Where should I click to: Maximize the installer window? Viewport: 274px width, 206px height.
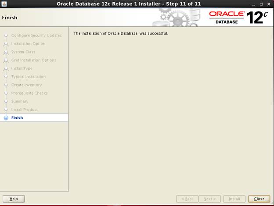pyautogui.click(x=261, y=4)
